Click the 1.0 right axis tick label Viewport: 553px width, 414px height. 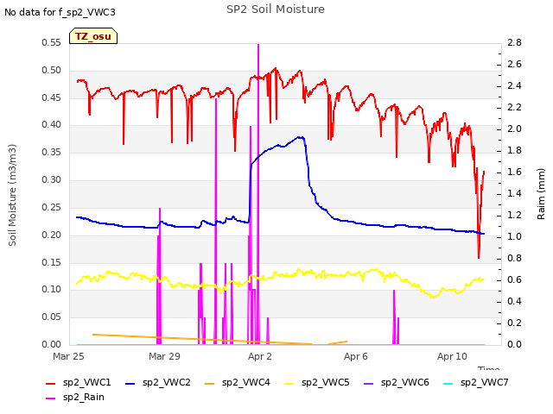[515, 236]
